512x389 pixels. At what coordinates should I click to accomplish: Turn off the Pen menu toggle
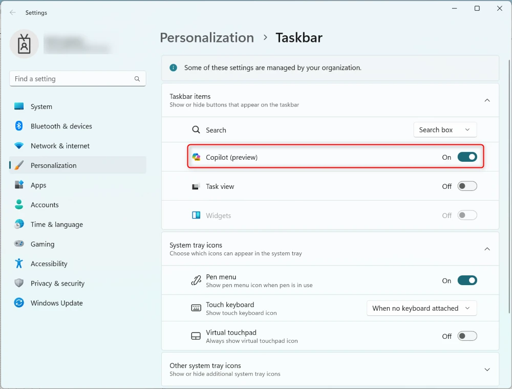coord(467,280)
